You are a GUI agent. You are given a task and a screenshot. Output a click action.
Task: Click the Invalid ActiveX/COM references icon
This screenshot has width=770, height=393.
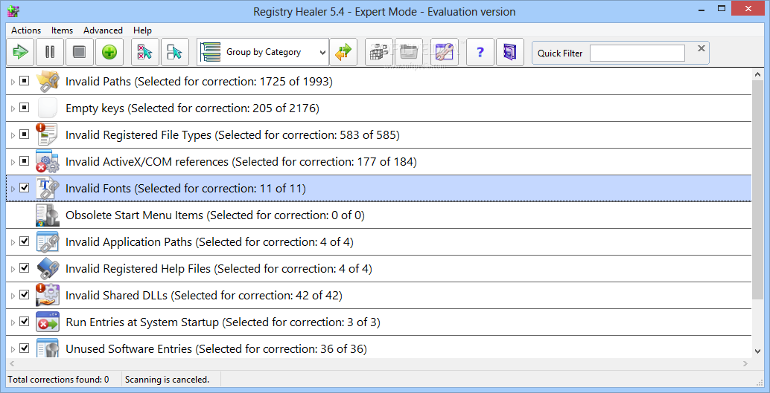tap(48, 162)
